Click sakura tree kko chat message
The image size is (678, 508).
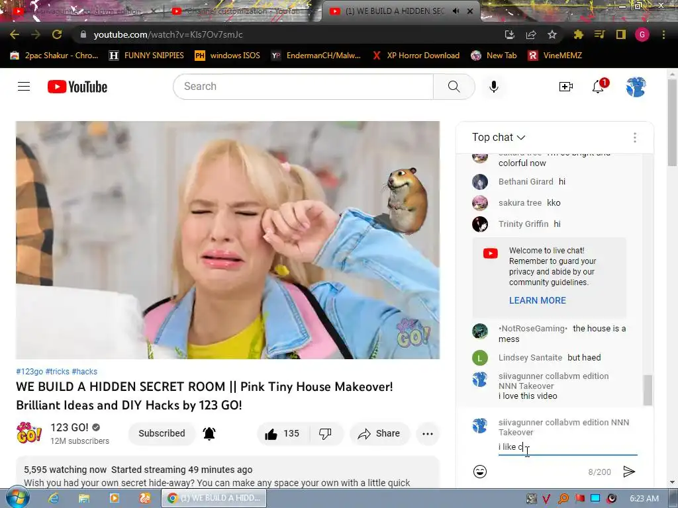549,203
